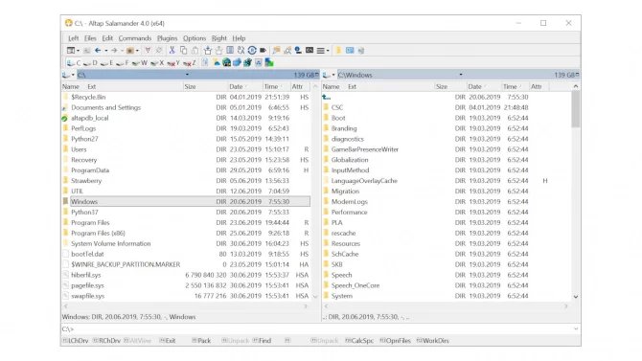Click WorkDirs button in bottom bar

(x=433, y=341)
